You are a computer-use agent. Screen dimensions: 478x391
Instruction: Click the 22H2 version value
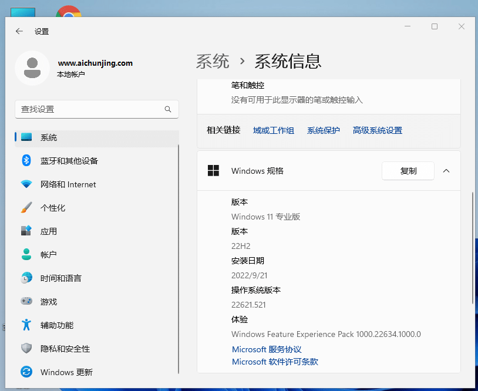tap(241, 246)
